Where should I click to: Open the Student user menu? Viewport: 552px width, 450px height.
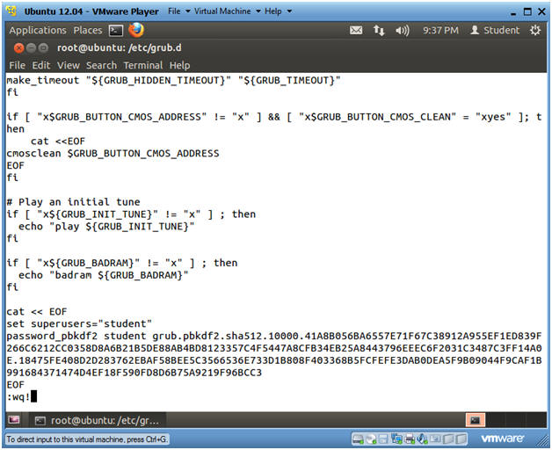[x=495, y=30]
